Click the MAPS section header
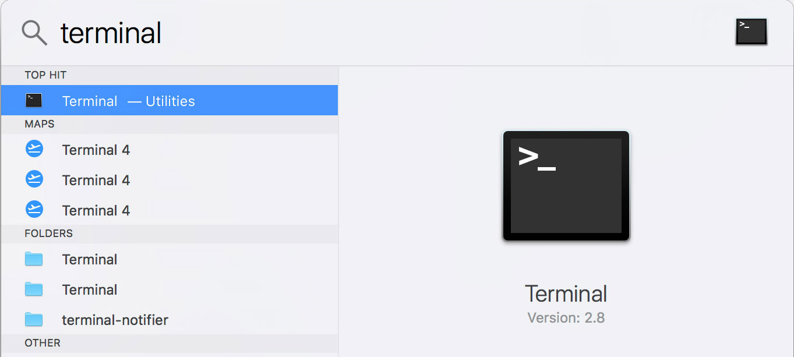This screenshot has height=357, width=794. pyautogui.click(x=40, y=123)
